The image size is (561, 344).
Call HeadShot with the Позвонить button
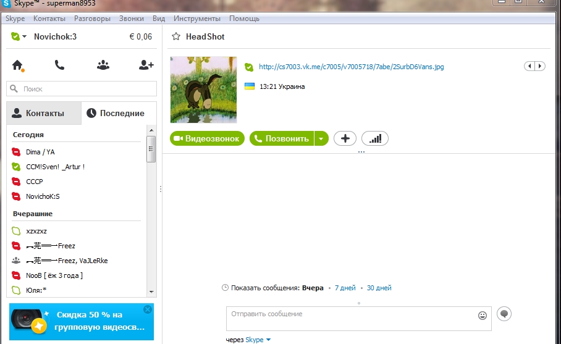tap(282, 138)
